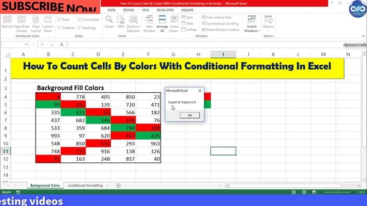The image size is (367, 206).
Task: Select column D header
Action: [98, 54]
